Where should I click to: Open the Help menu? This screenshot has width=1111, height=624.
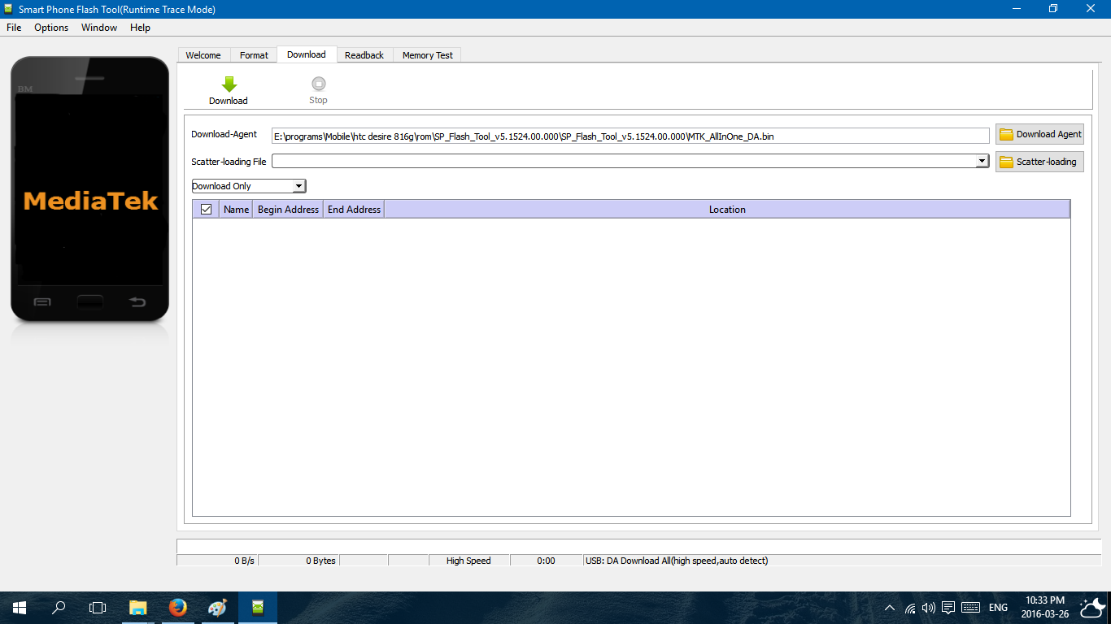[140, 28]
